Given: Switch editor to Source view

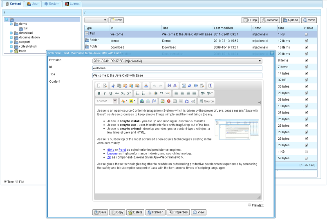Looking at the screenshot, I should [x=206, y=101].
